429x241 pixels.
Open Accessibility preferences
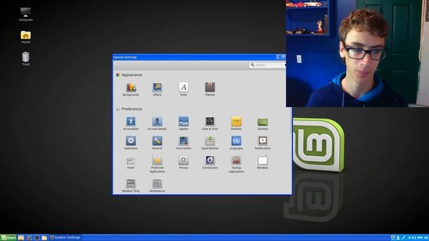pyautogui.click(x=131, y=123)
